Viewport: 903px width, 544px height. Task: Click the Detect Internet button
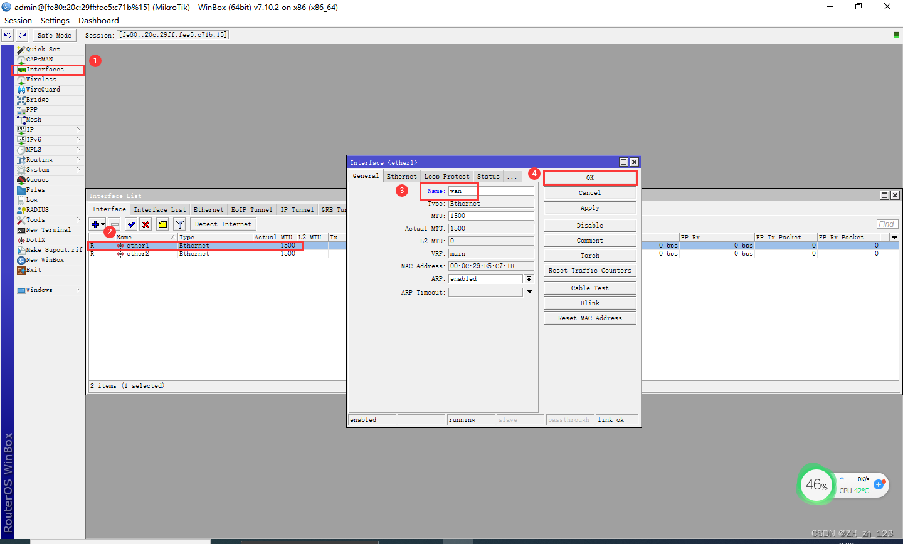pyautogui.click(x=223, y=224)
